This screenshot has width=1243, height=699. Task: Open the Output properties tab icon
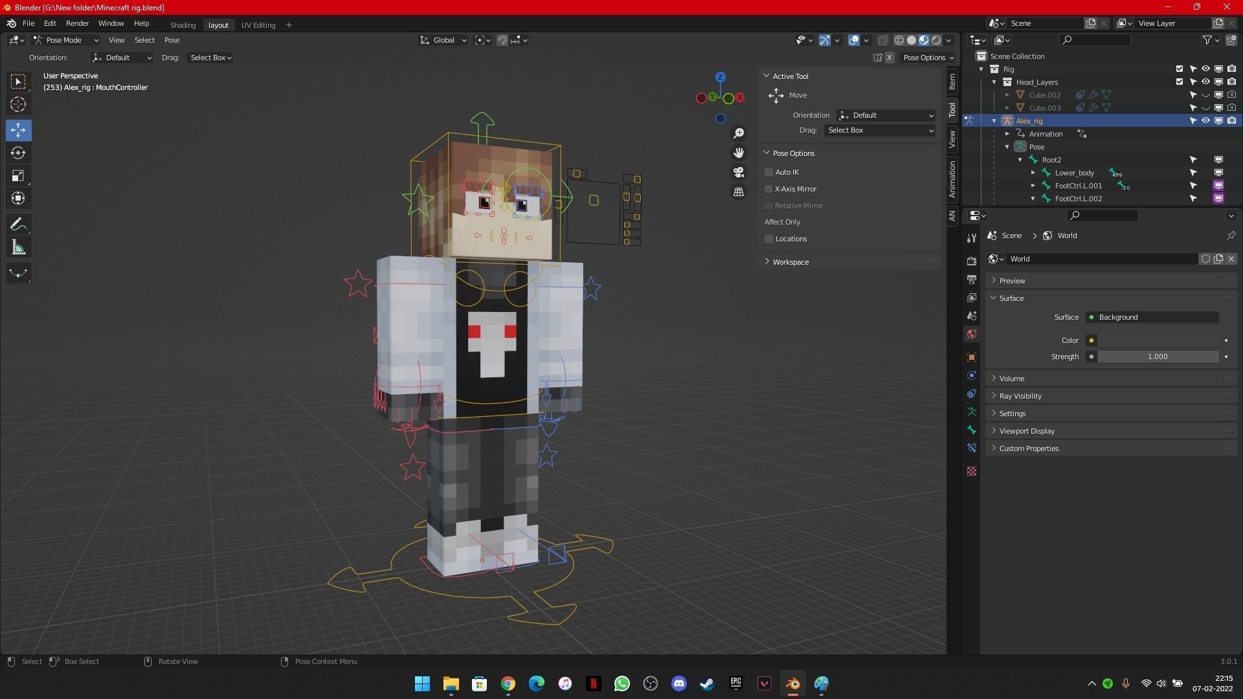(972, 280)
